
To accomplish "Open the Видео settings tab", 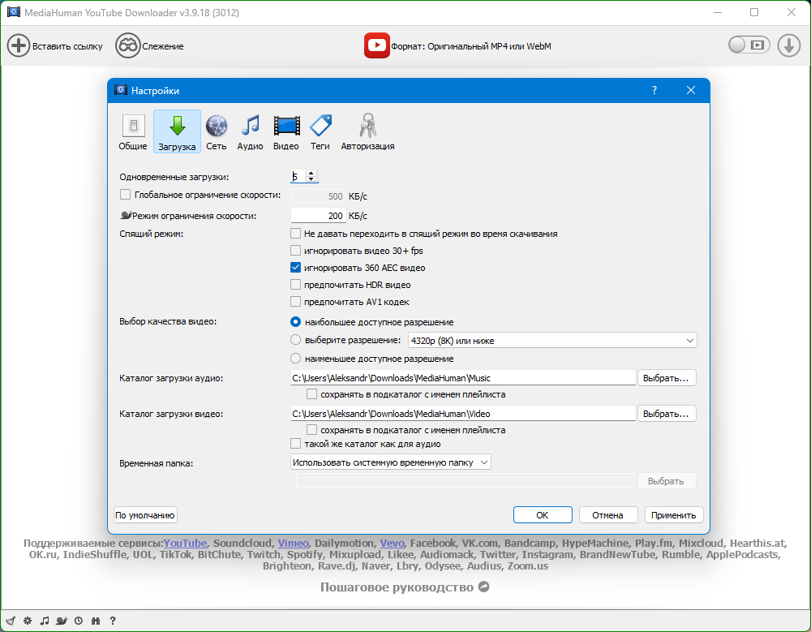I will 285,132.
